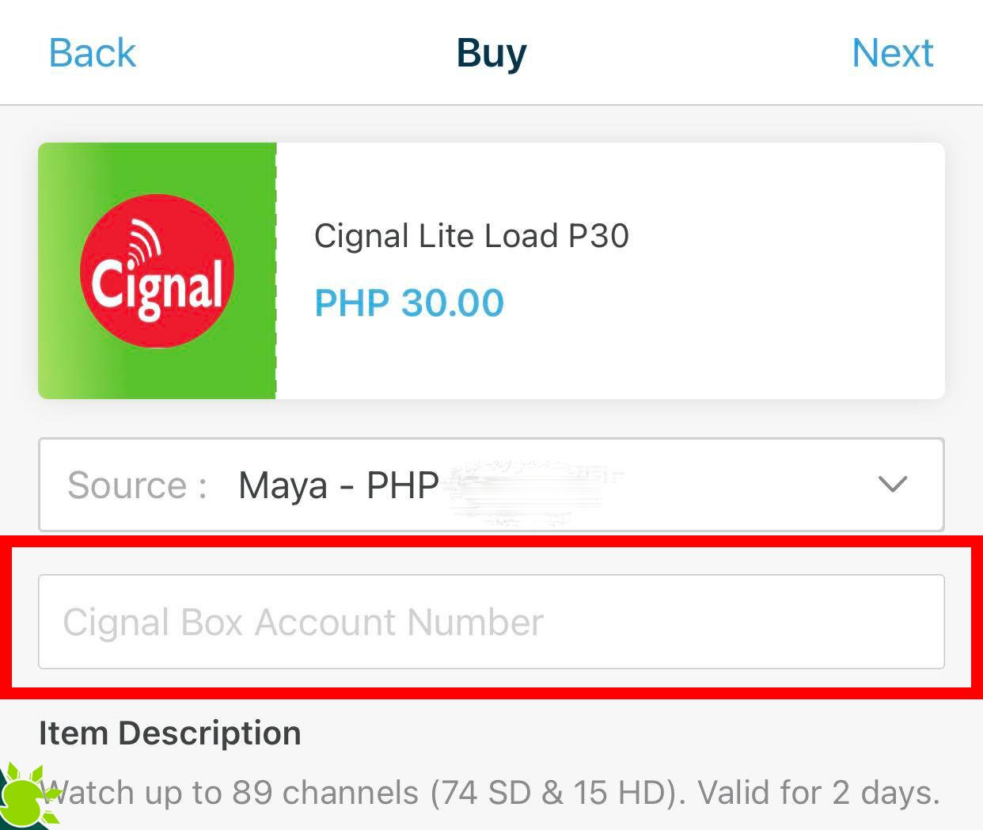
Task: Go Back to the previous screen
Action: pyautogui.click(x=92, y=52)
